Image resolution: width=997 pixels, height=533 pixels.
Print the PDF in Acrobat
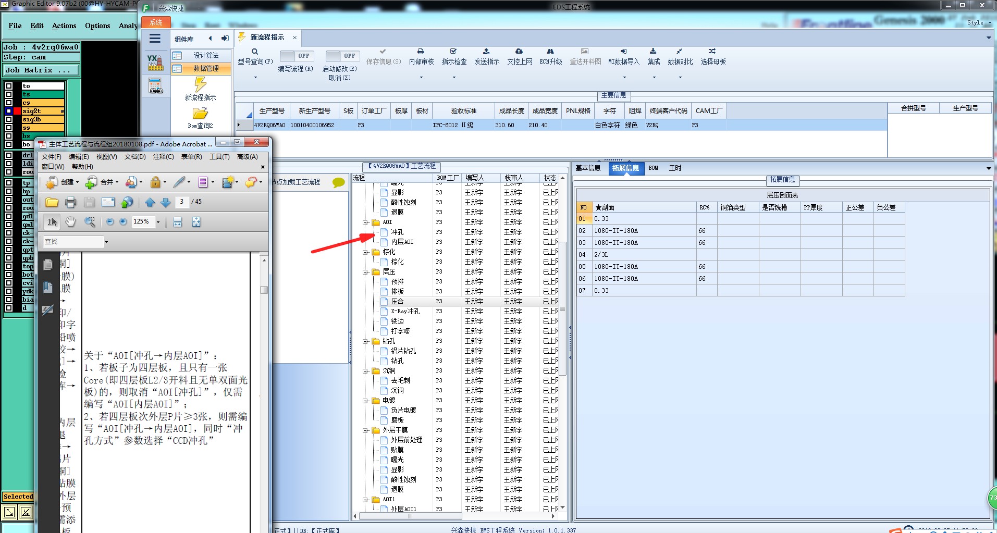pos(71,202)
